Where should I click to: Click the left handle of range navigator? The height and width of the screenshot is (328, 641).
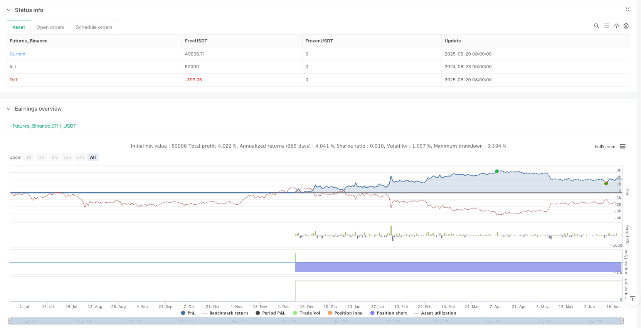pyautogui.click(x=10, y=321)
